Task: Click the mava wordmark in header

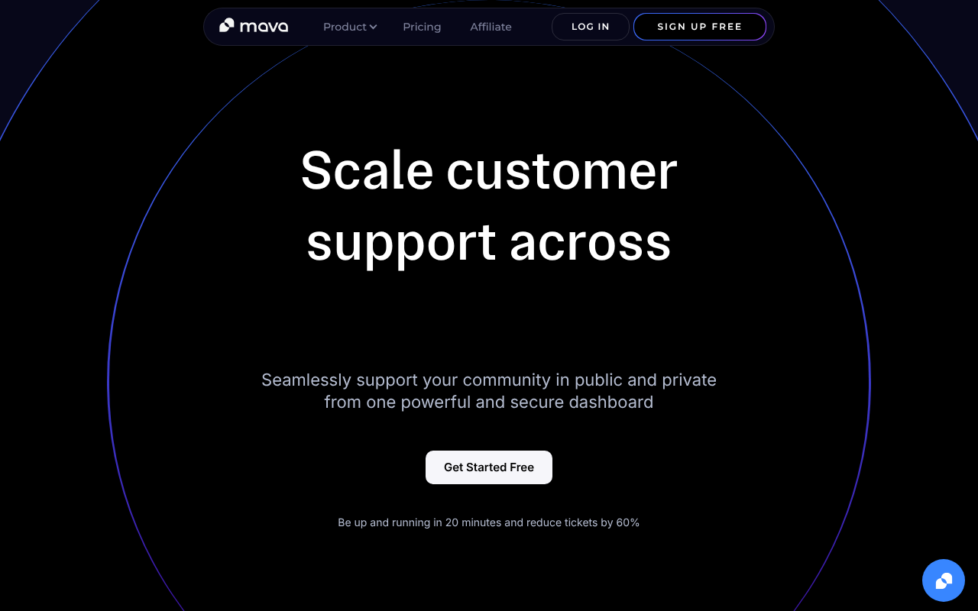Action: (264, 27)
